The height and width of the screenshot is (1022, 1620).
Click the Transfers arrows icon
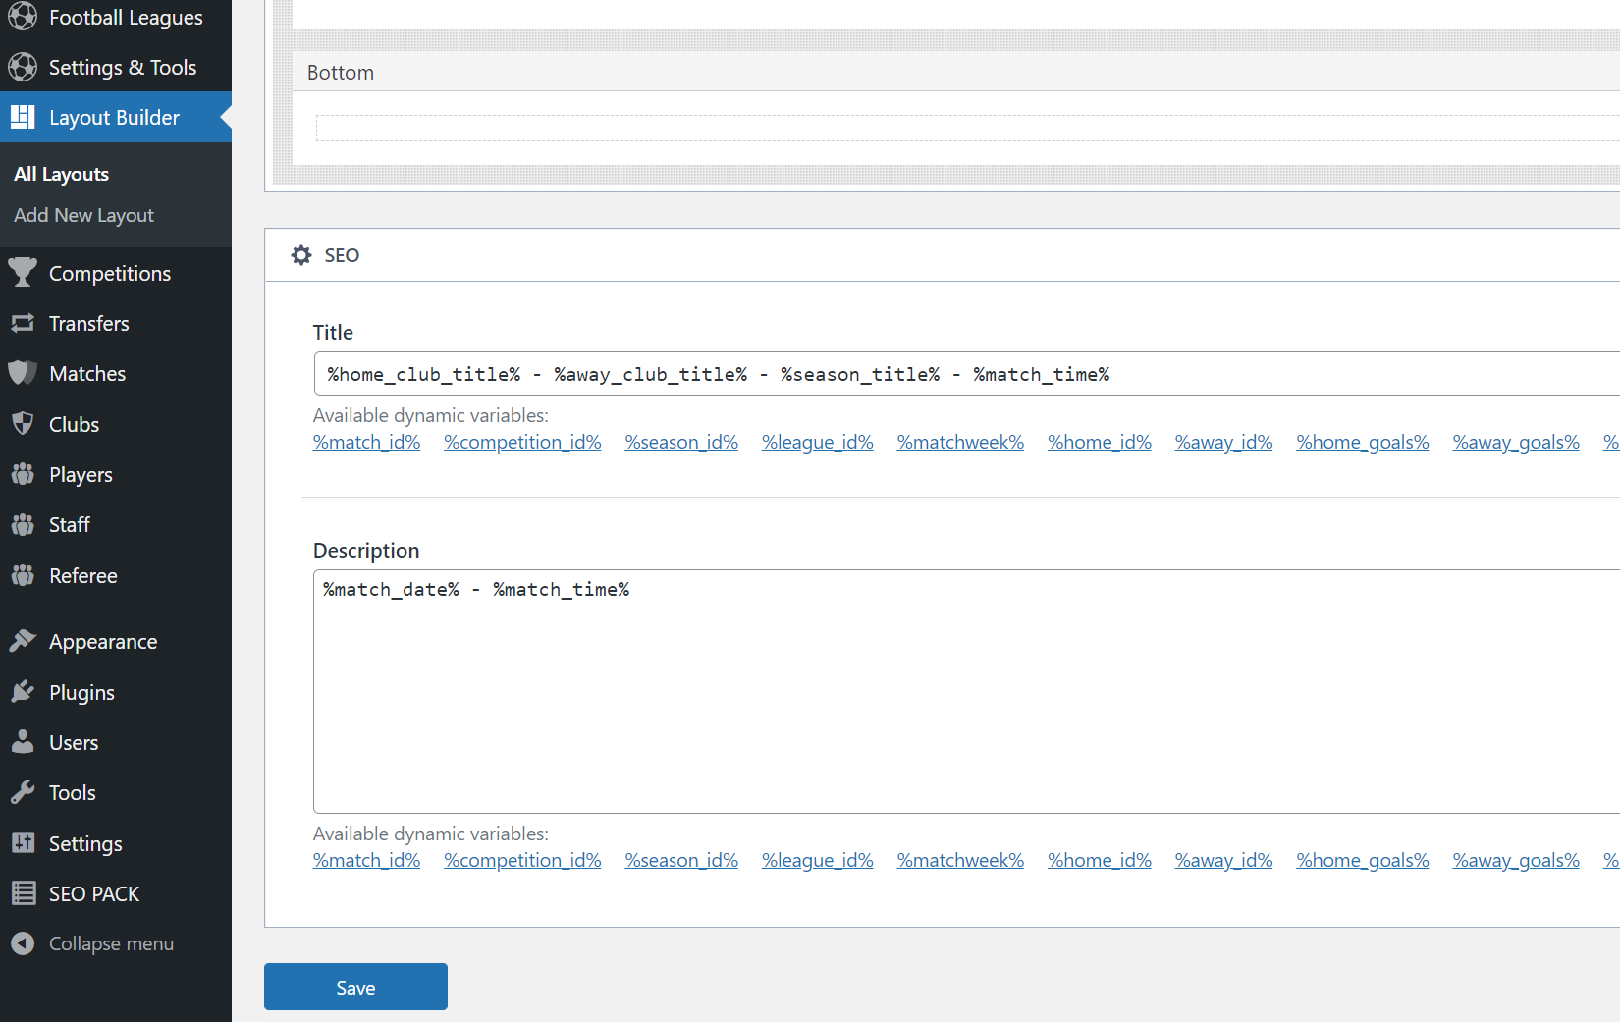[x=23, y=323]
